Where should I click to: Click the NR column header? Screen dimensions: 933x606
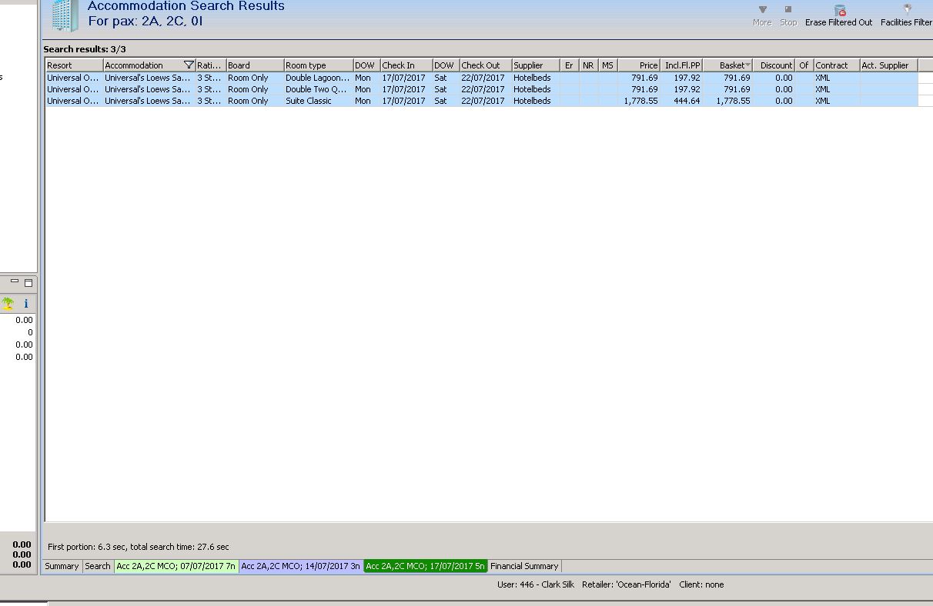tap(589, 65)
